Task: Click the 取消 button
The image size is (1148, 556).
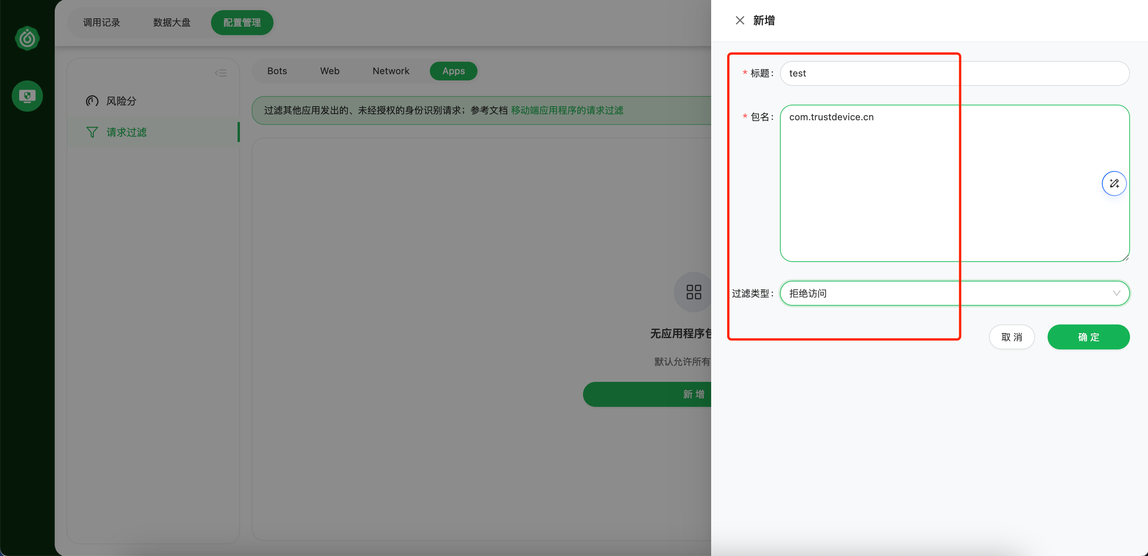Action: tap(1012, 337)
